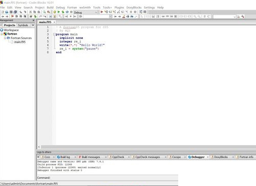The image size is (256, 186).
Task: Click the Step out debug icon
Action: (118, 12)
